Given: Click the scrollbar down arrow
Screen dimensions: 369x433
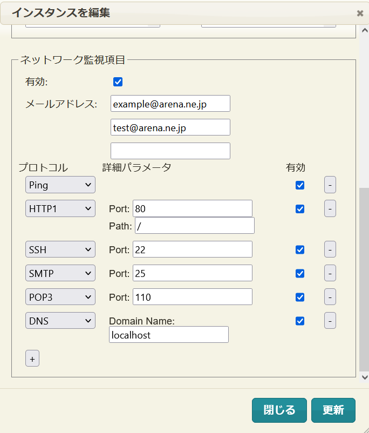Looking at the screenshot, I should click(x=365, y=377).
